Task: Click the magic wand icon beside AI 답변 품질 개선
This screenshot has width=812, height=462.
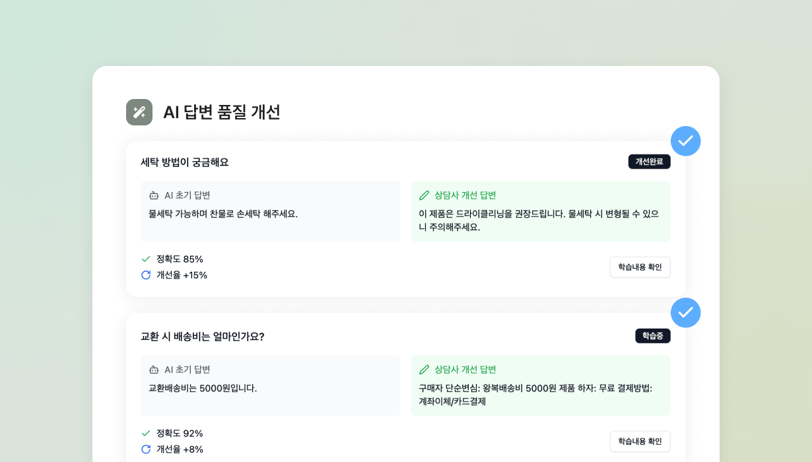Action: point(139,112)
